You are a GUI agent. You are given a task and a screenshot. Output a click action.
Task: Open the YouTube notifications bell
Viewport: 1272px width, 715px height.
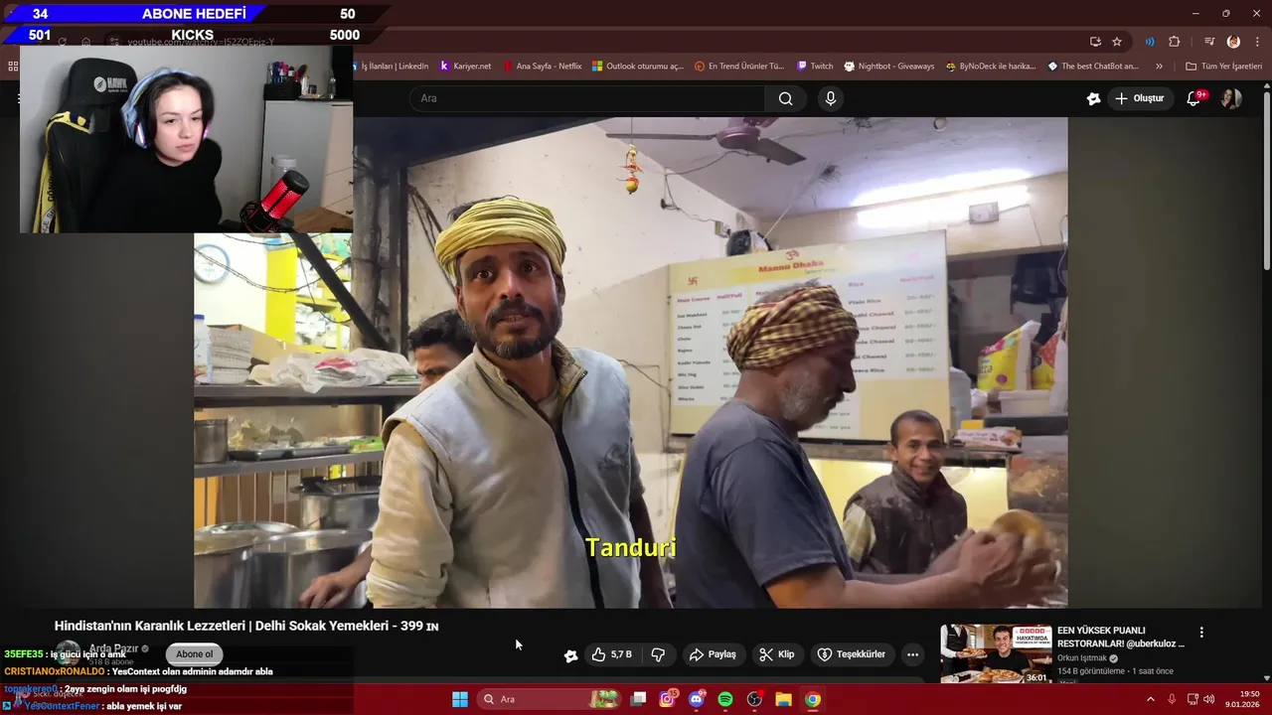click(1194, 98)
